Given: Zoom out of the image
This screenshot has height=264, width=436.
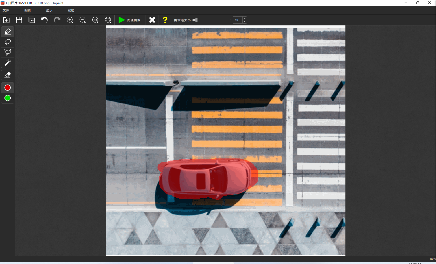Looking at the screenshot, I should point(83,20).
